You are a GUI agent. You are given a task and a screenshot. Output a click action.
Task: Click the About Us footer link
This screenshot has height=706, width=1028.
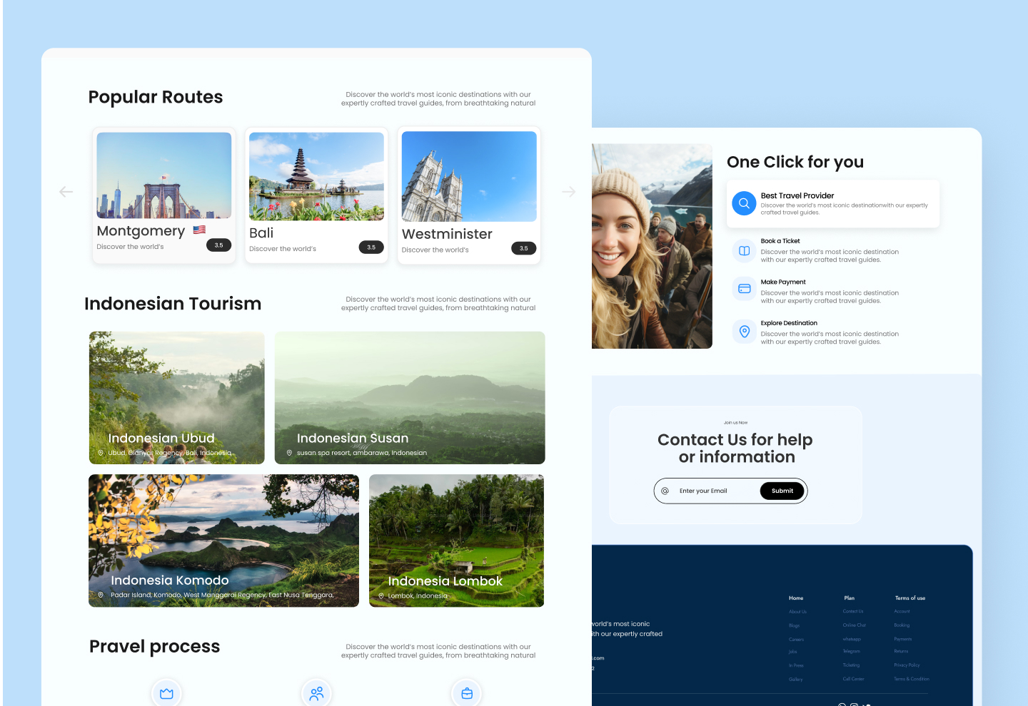click(x=797, y=611)
